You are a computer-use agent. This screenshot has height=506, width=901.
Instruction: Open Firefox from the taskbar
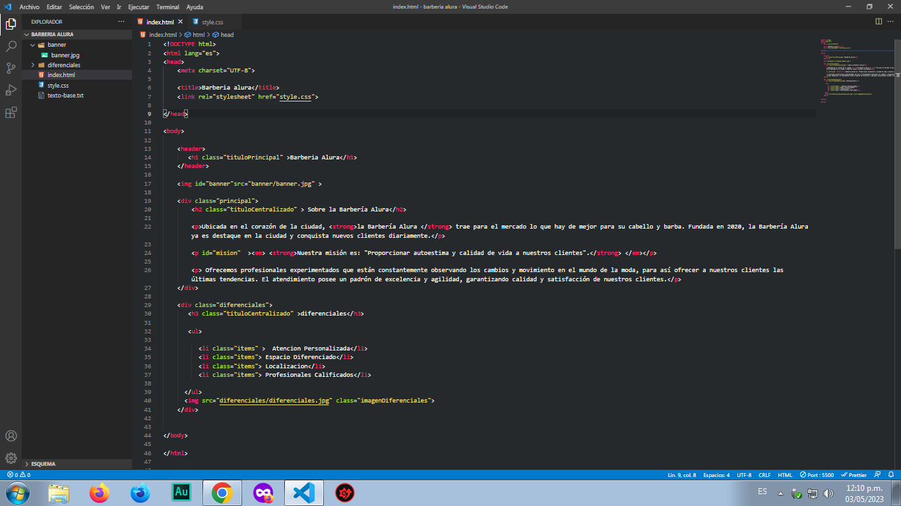[100, 493]
